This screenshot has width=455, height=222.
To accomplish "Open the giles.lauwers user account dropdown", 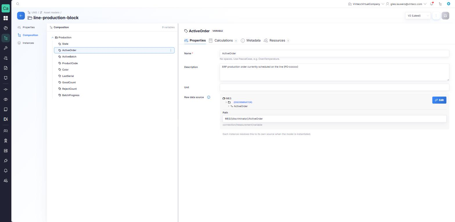I will 406,4.
